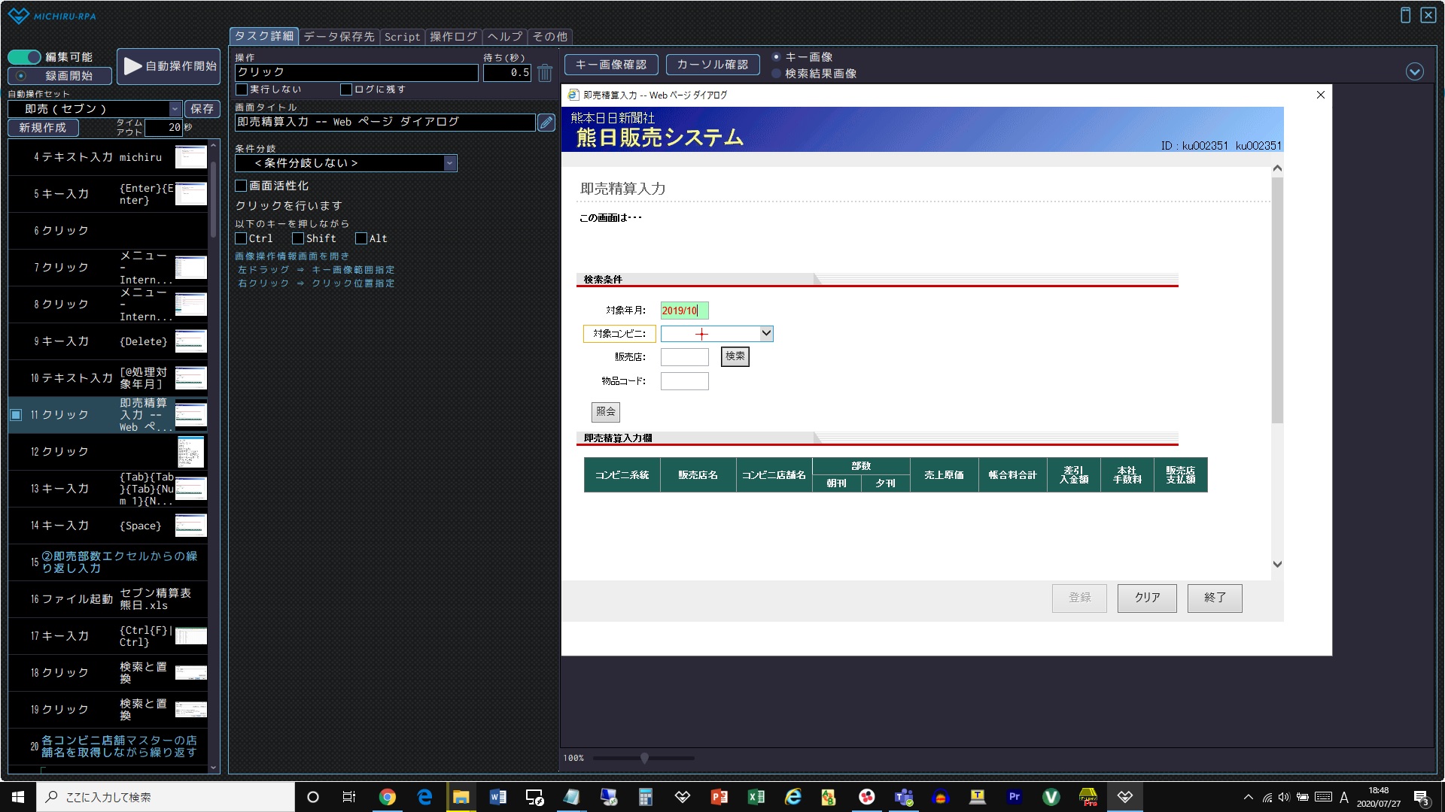Start automation with the 自動操作開始 play button
This screenshot has height=812, width=1445.
click(169, 66)
